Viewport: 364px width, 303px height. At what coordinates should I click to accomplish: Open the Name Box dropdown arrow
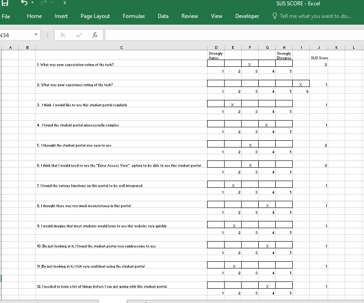(x=36, y=35)
